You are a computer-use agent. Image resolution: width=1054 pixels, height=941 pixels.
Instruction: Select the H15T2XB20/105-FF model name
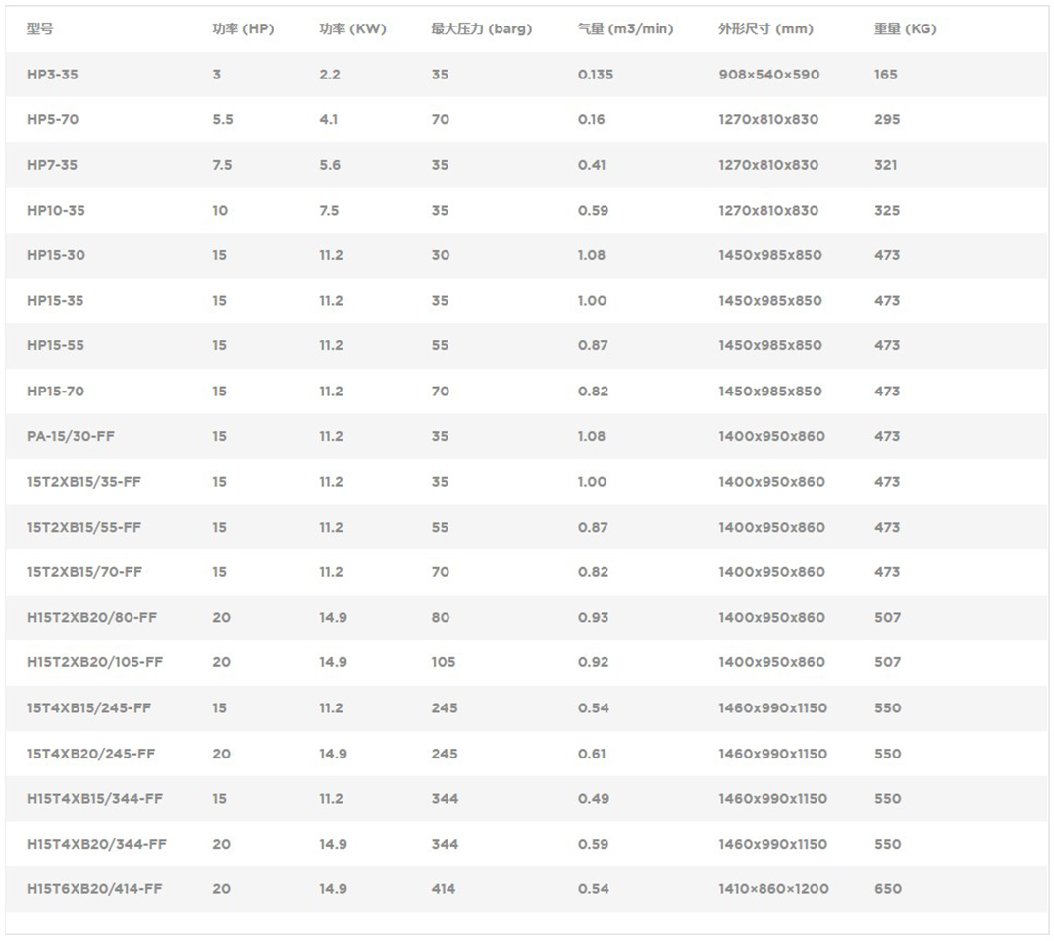(95, 663)
